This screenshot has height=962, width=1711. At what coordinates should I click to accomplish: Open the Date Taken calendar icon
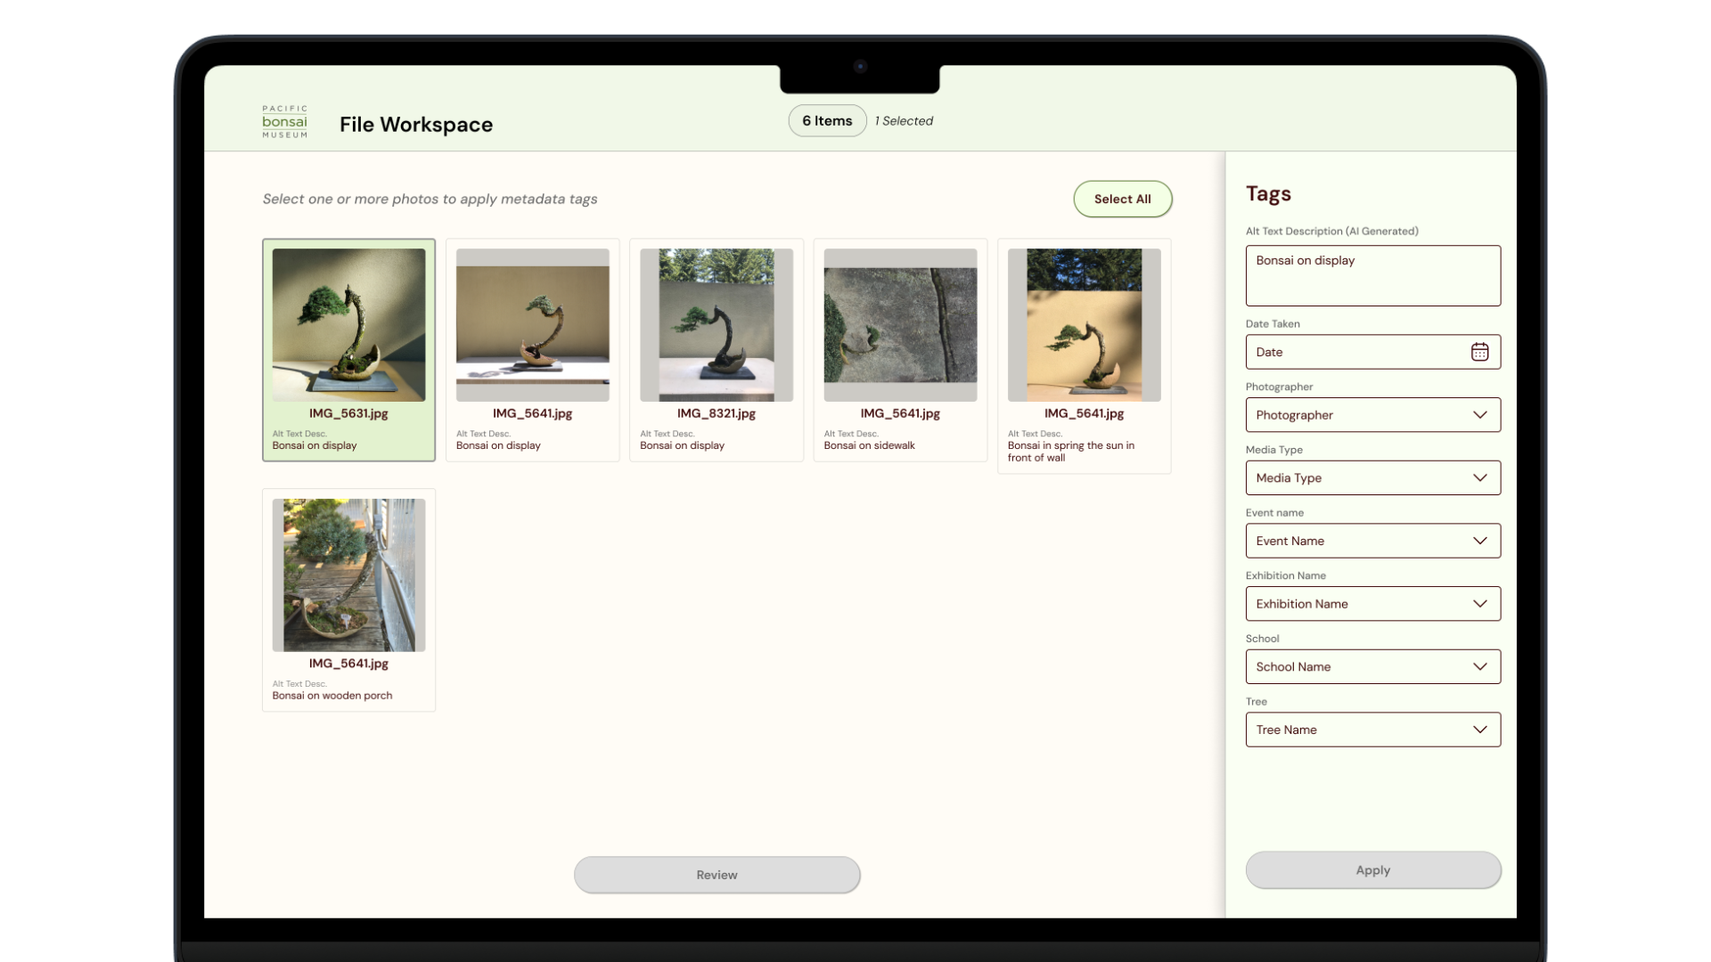point(1479,352)
